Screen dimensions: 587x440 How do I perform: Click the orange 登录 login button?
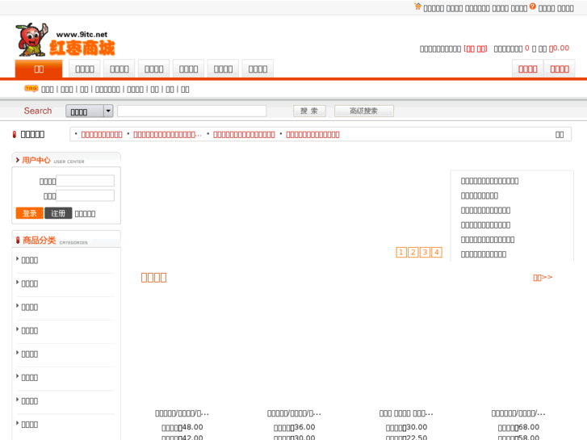coord(30,213)
